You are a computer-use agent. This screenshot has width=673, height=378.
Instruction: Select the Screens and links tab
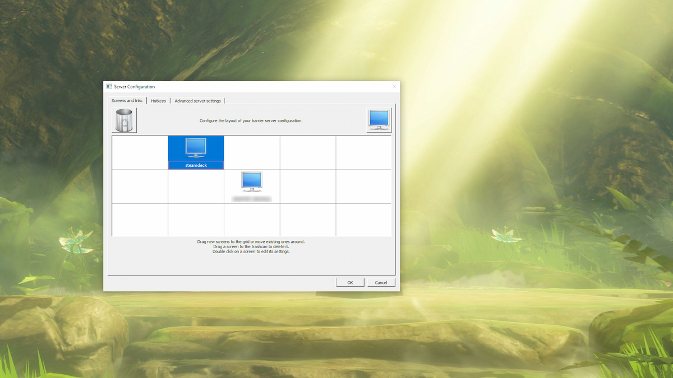127,101
